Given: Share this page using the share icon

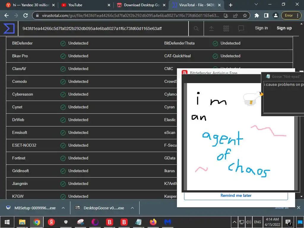Looking at the screenshot, I should click(x=235, y=15).
